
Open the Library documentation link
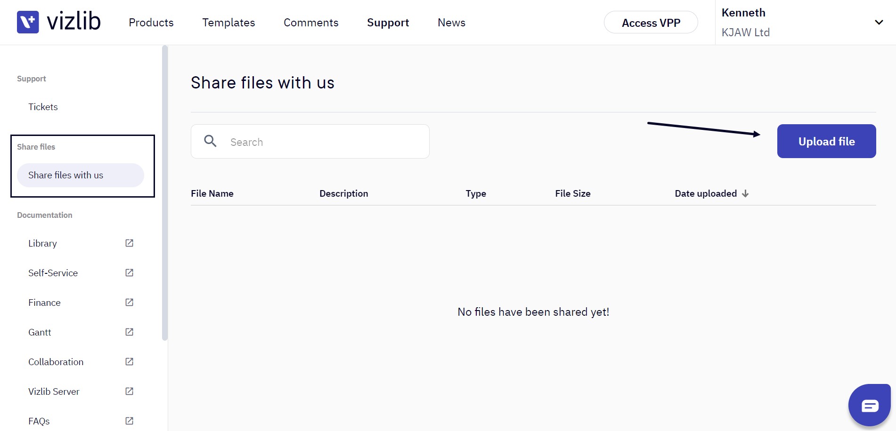(x=42, y=243)
